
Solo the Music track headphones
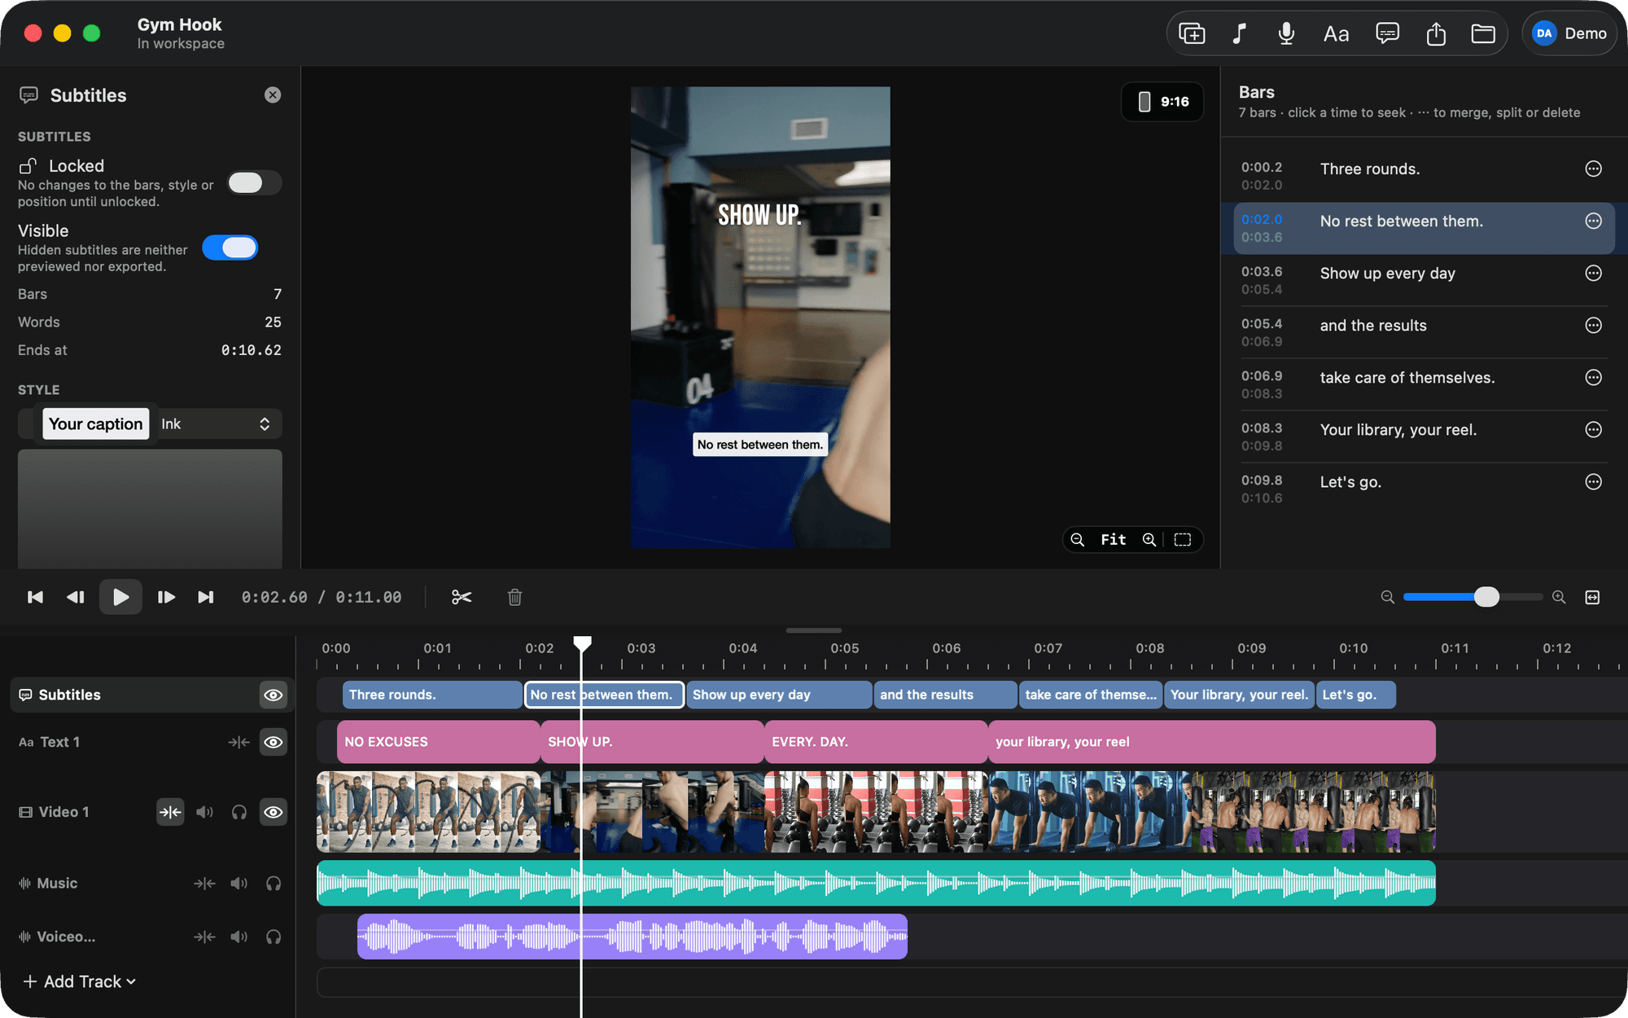(x=274, y=884)
